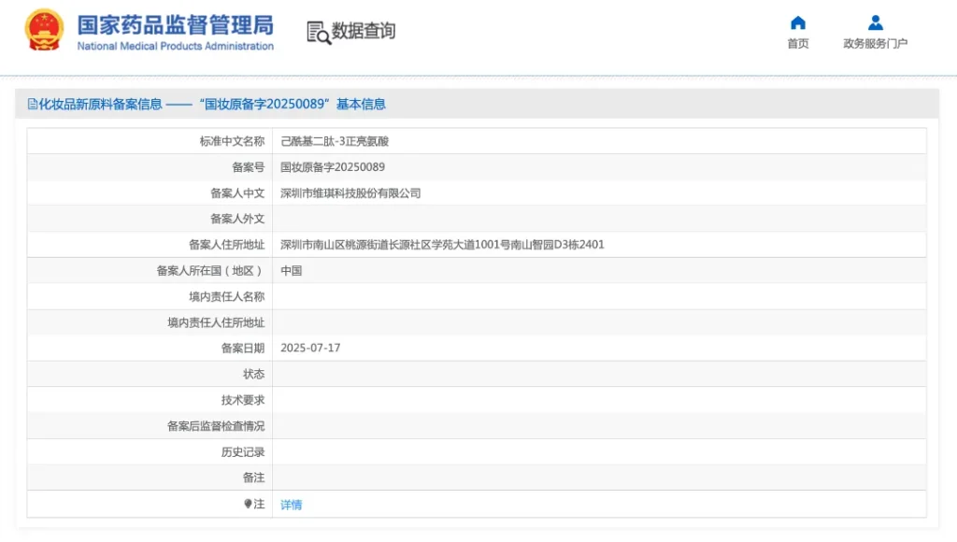
Task: Click the 备案人住所地址 address value
Action: 442,245
